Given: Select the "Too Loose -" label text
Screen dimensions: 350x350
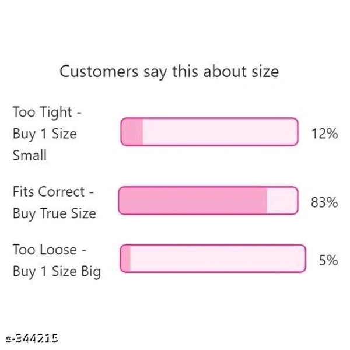Looking at the screenshot, I should (50, 250).
